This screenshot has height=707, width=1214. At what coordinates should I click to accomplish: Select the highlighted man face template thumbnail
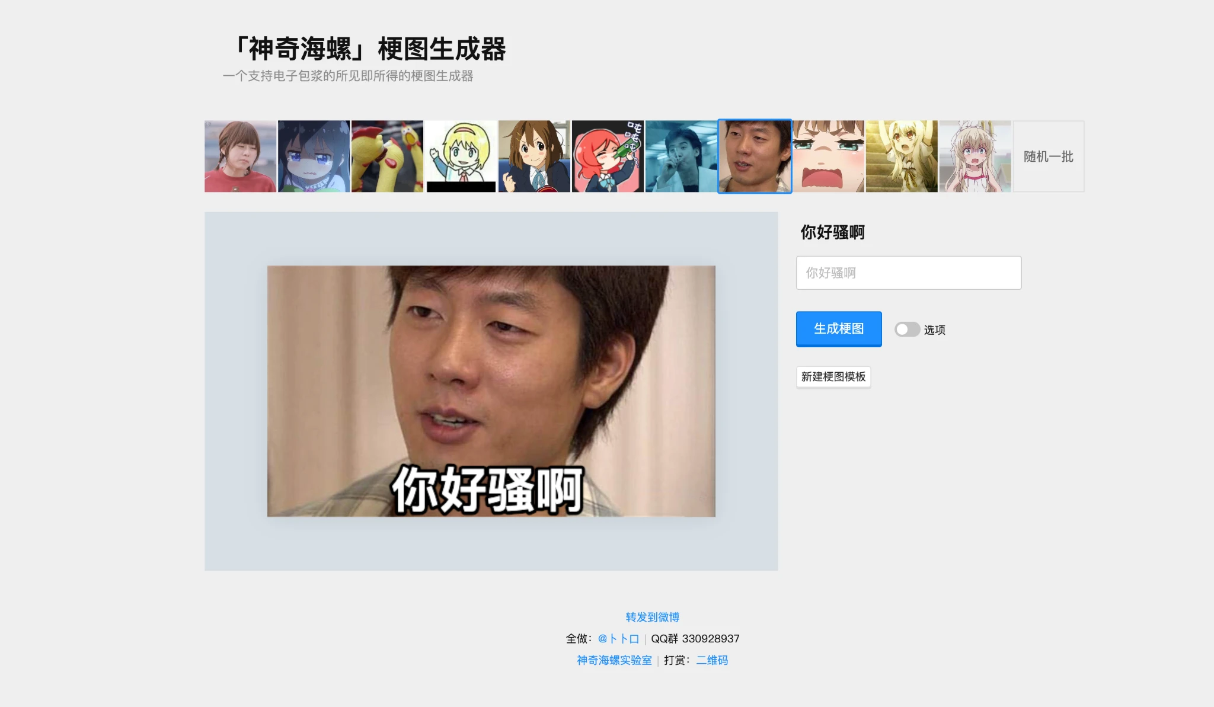click(x=755, y=156)
